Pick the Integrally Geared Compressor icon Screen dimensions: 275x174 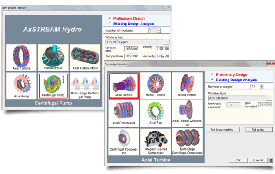coord(156,142)
